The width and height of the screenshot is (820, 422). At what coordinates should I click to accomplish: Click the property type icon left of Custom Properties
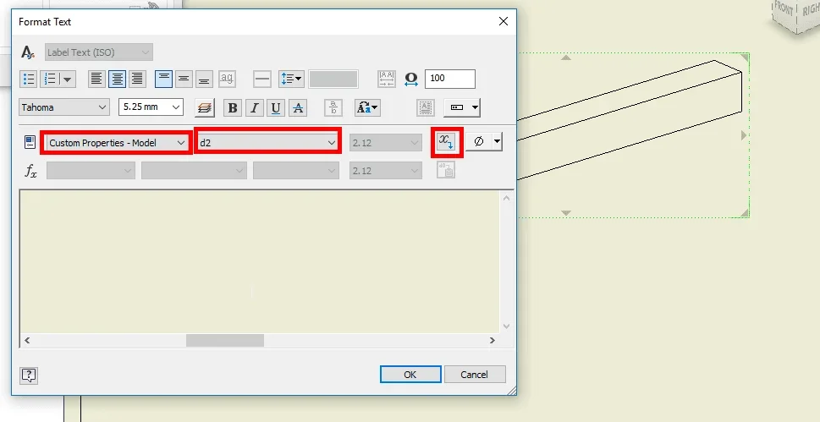coord(30,142)
